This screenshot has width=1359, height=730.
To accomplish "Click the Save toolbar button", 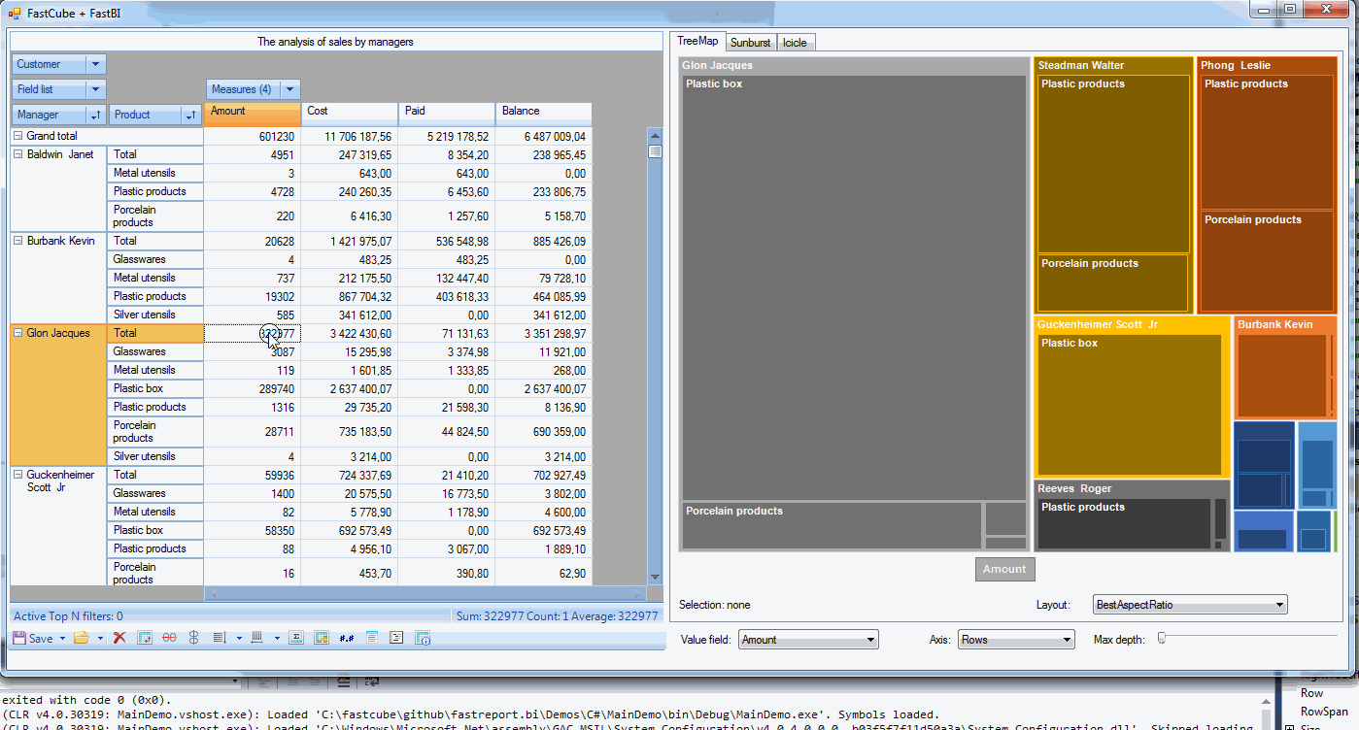I will [x=33, y=639].
